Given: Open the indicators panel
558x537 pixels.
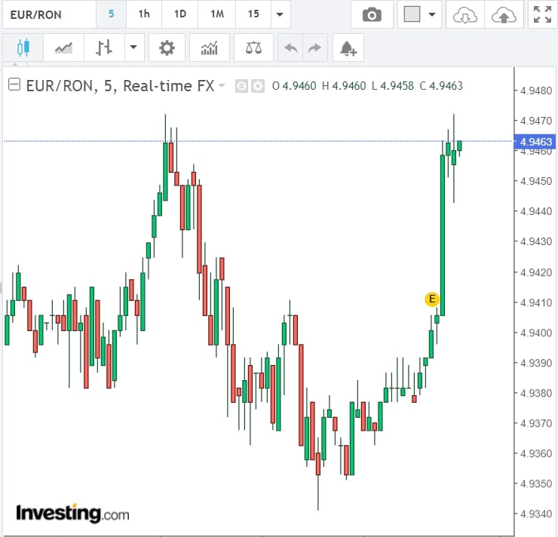Looking at the screenshot, I should [x=209, y=49].
